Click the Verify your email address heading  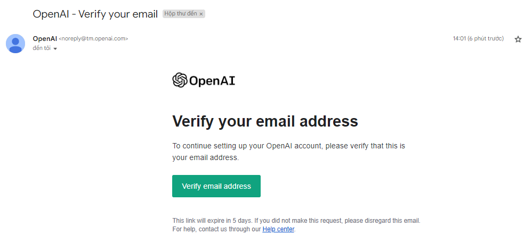point(265,121)
